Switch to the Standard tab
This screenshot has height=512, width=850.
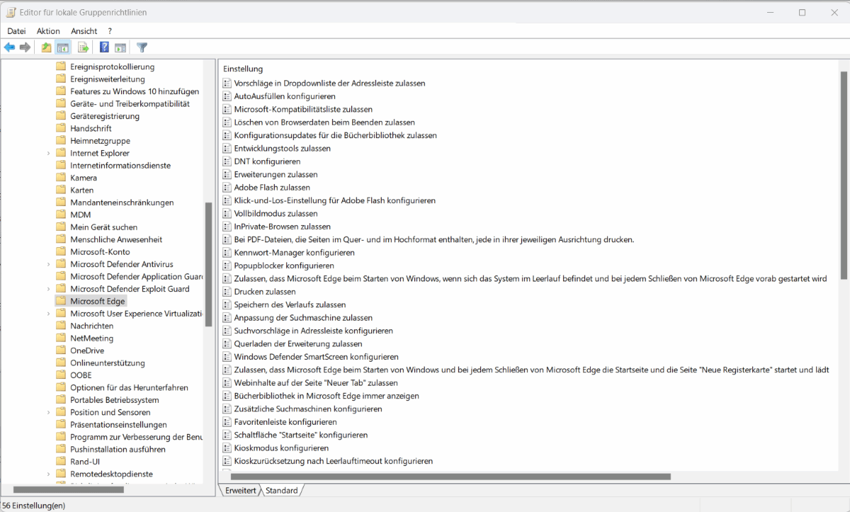click(281, 490)
